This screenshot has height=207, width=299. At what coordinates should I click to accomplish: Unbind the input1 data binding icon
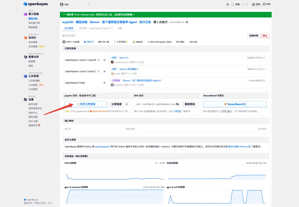(x=98, y=71)
